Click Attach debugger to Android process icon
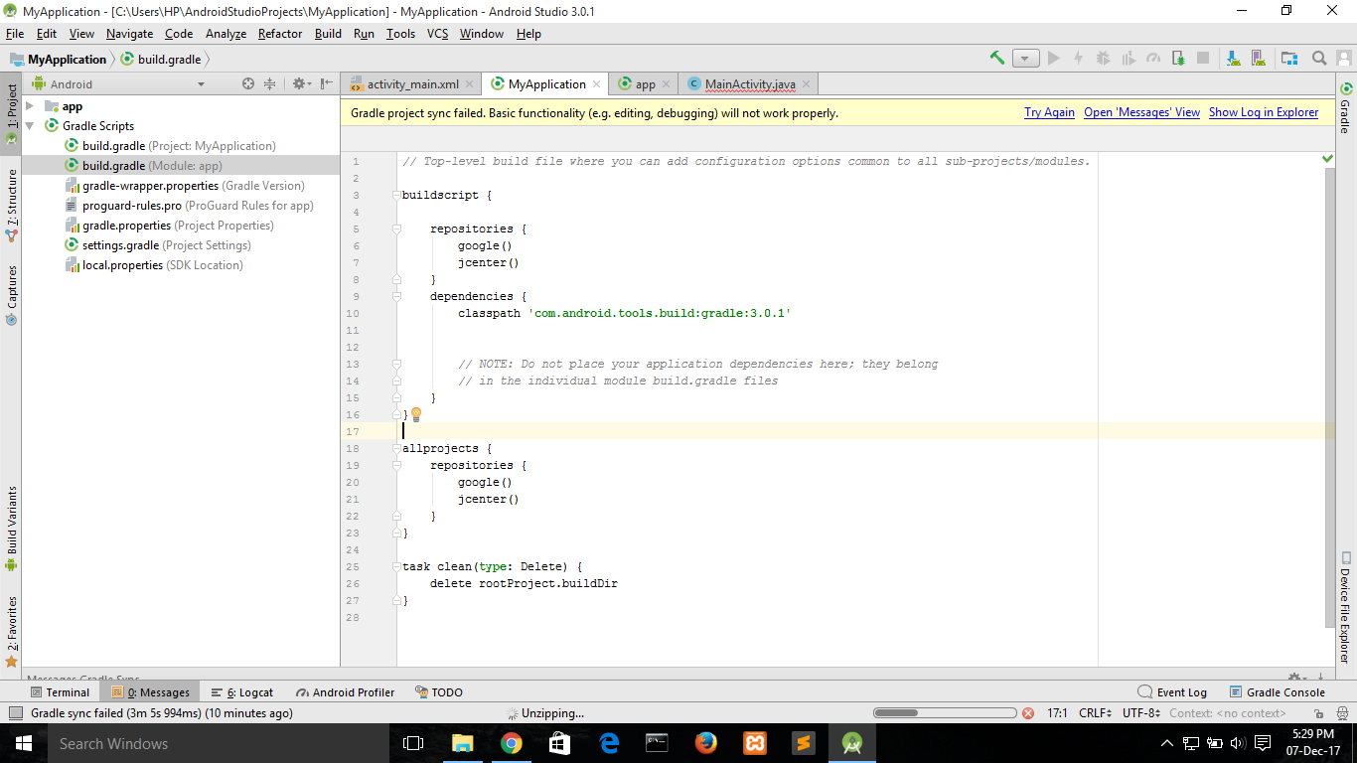The width and height of the screenshot is (1357, 763). click(x=1177, y=59)
